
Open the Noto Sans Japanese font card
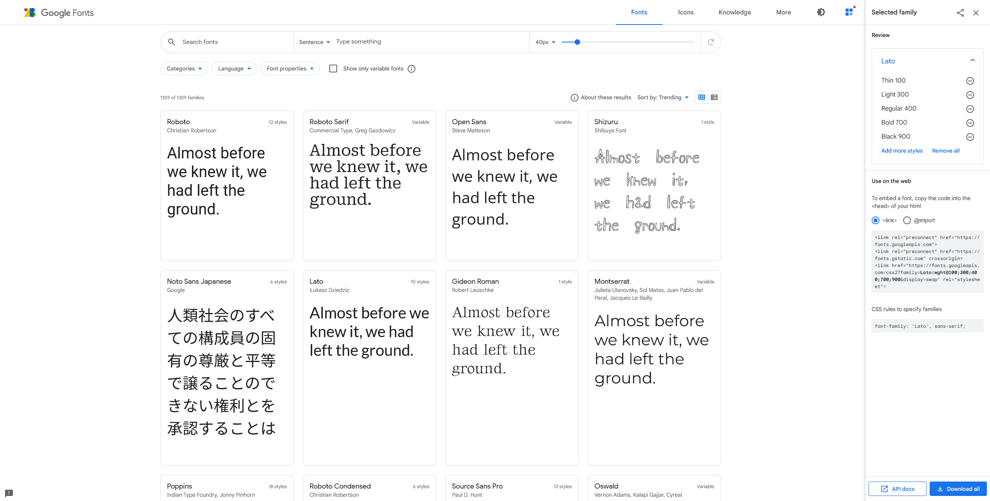(227, 368)
